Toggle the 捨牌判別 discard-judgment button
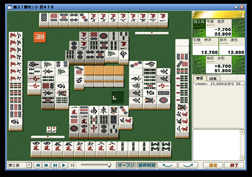 (x=147, y=165)
